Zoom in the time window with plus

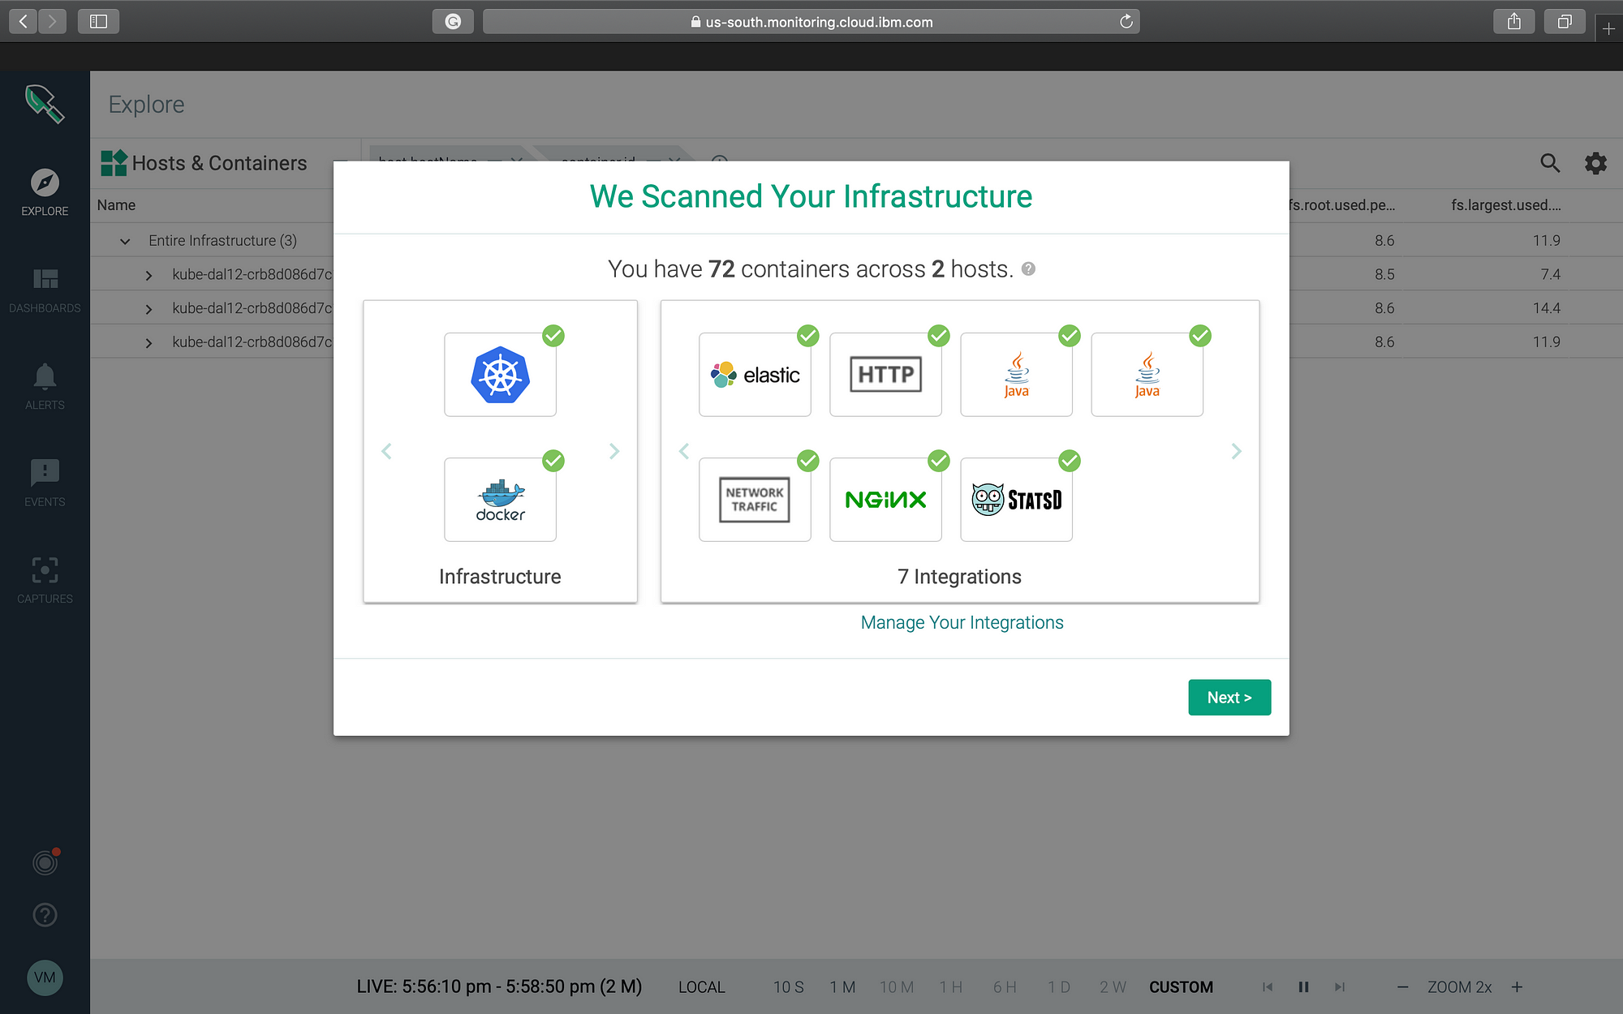coord(1517,987)
